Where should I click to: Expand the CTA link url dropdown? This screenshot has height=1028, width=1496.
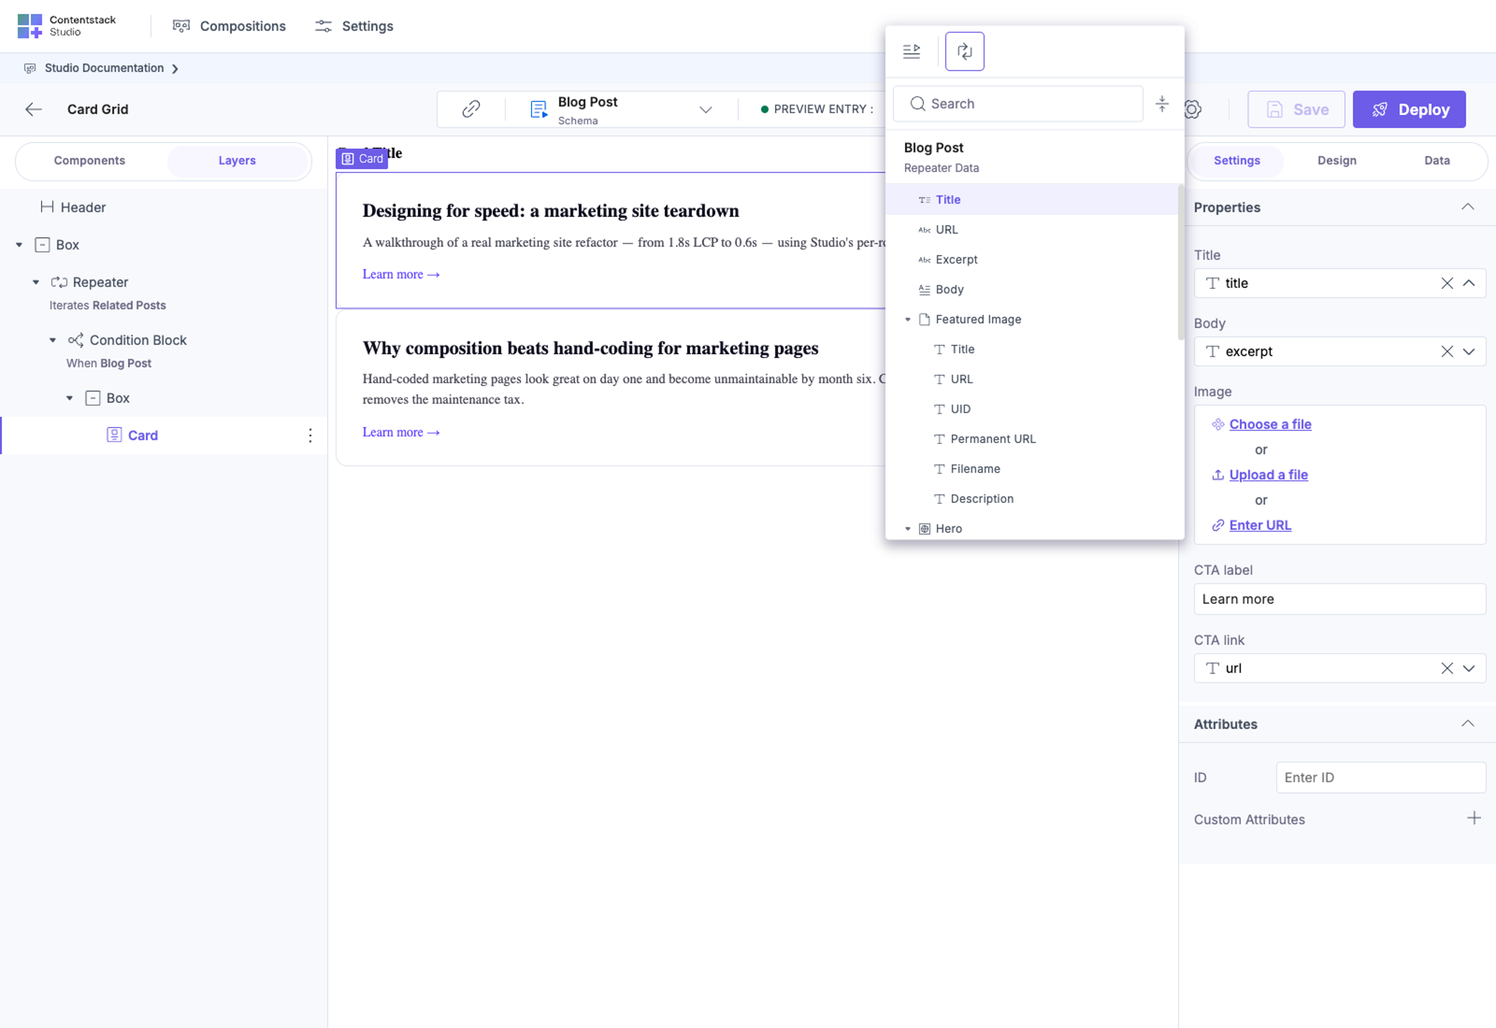pyautogui.click(x=1468, y=669)
